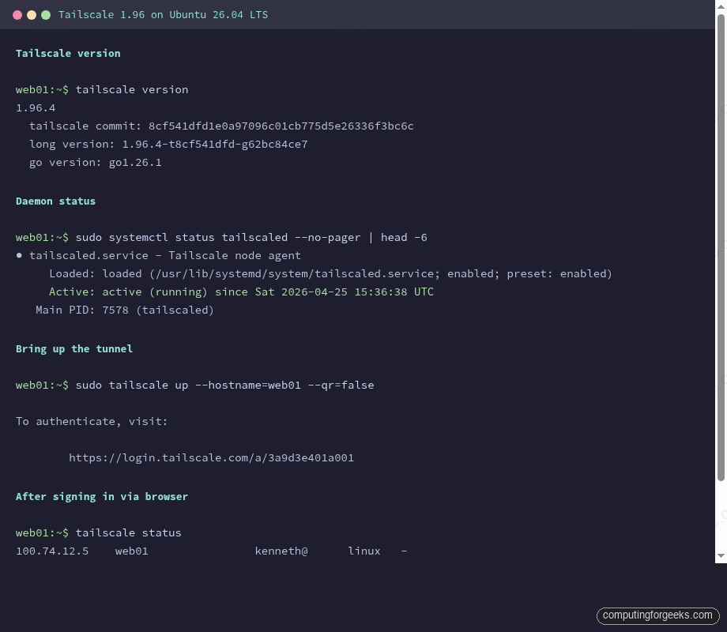Click the red traffic light icon

(x=17, y=14)
